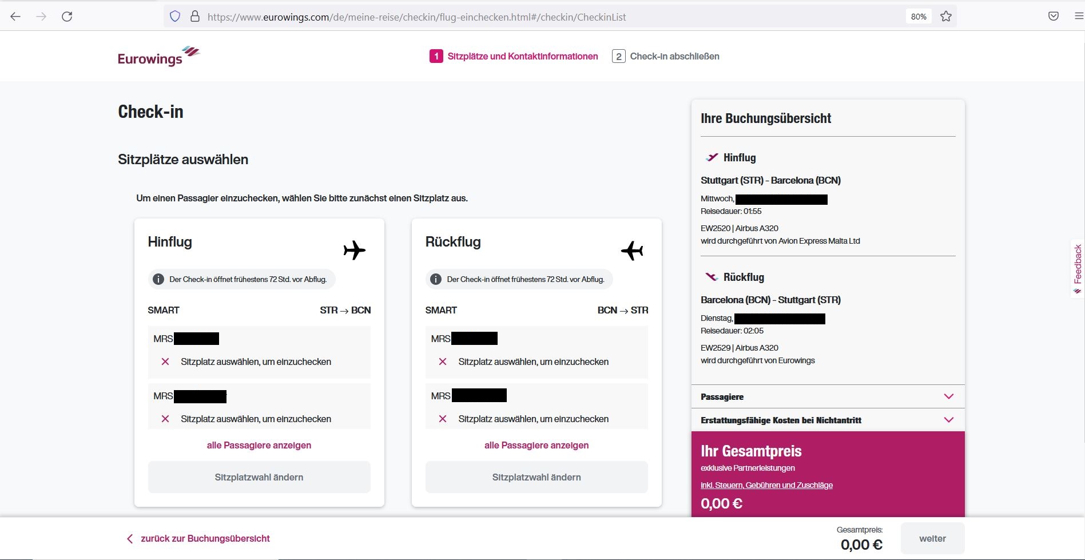The image size is (1085, 560).
Task: Click X icon for first Hinflug passenger
Action: pos(165,362)
